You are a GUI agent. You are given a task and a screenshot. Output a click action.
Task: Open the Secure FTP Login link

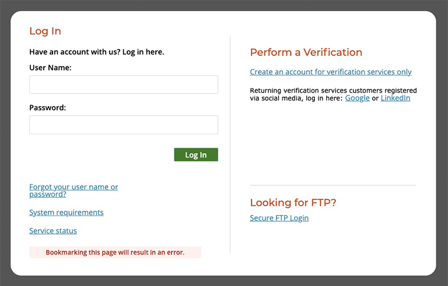(279, 218)
